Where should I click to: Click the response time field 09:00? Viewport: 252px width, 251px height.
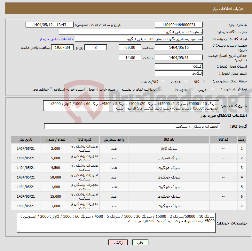click(x=130, y=47)
